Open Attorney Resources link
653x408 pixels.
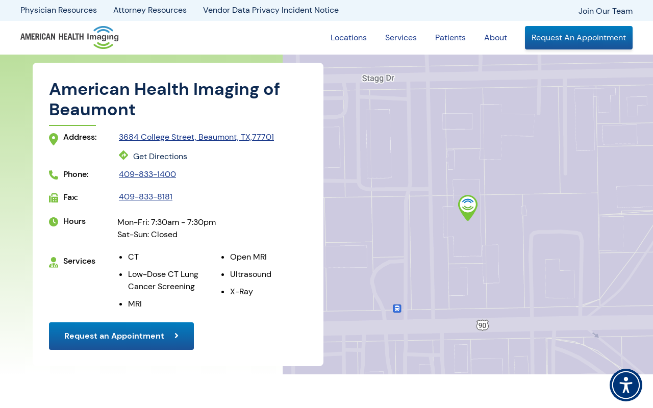point(150,10)
